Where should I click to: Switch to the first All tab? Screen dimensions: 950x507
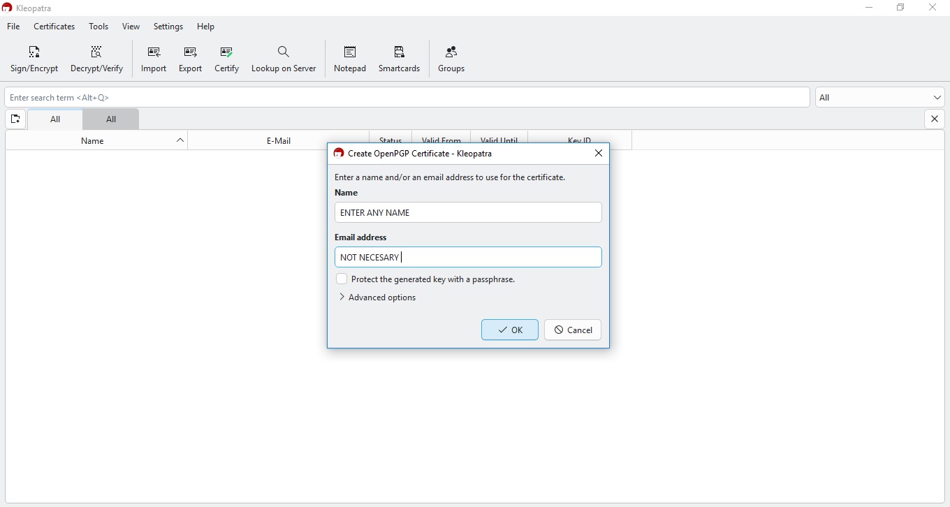pyautogui.click(x=55, y=119)
